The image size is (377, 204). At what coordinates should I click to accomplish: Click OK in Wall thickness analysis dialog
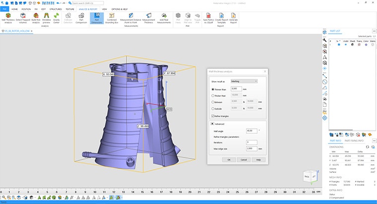pyautogui.click(x=229, y=159)
